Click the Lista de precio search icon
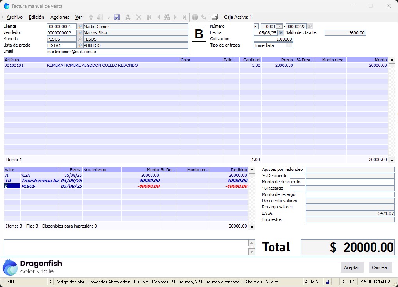 80,45
